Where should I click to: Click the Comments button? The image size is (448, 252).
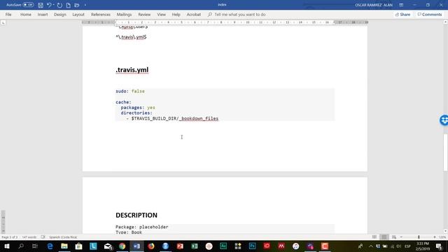[x=429, y=14]
